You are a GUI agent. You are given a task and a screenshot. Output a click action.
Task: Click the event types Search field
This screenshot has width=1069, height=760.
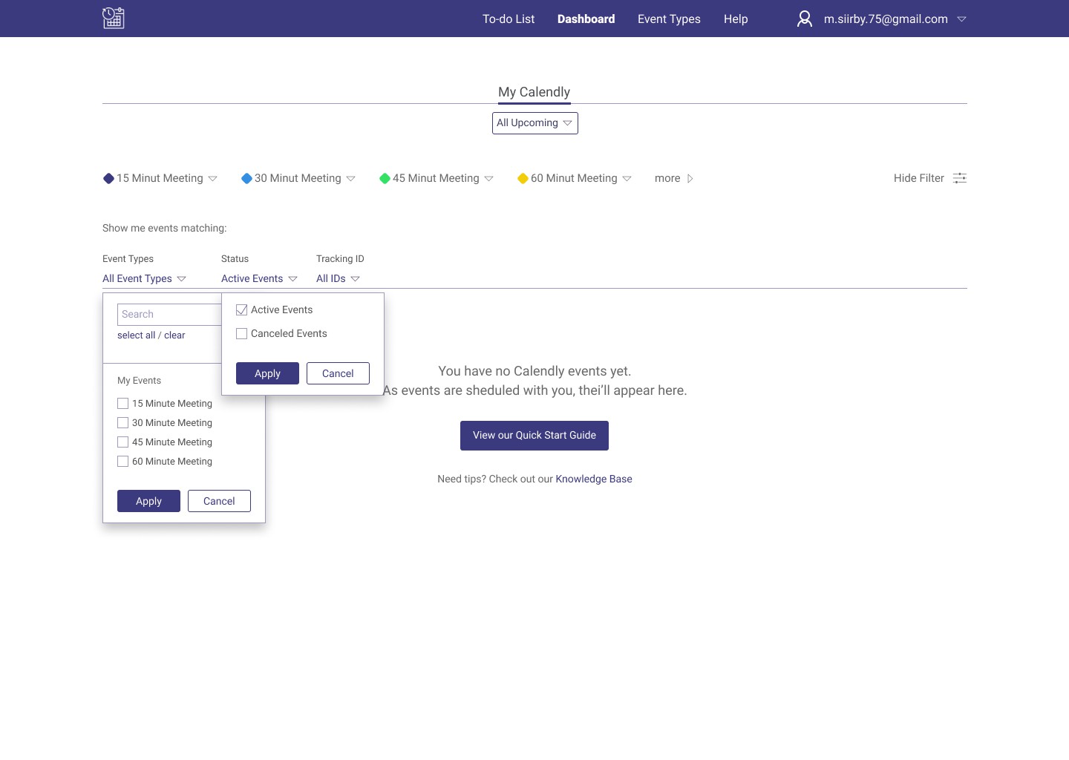point(169,315)
